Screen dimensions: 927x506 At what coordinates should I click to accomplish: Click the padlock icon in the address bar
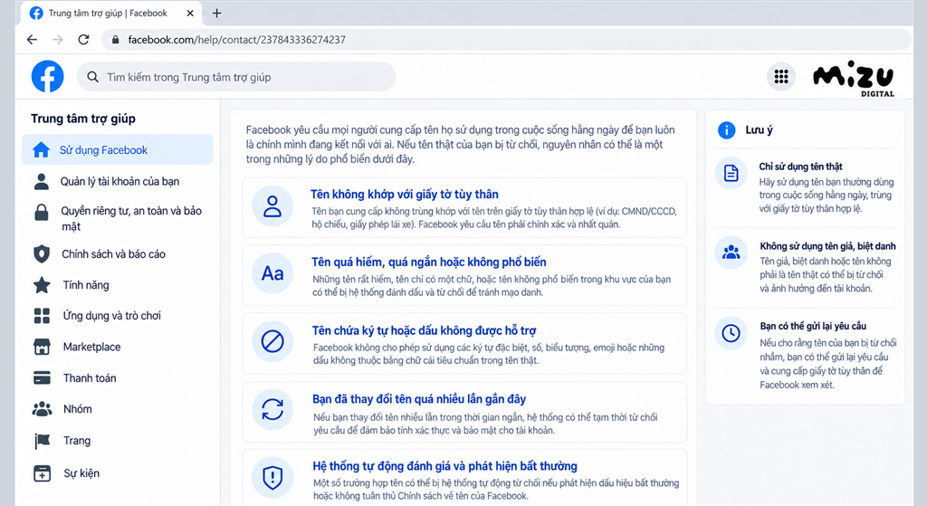point(115,40)
